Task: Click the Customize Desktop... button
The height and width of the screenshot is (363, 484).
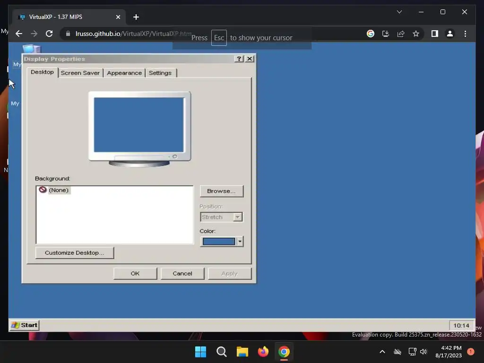Action: (x=74, y=253)
